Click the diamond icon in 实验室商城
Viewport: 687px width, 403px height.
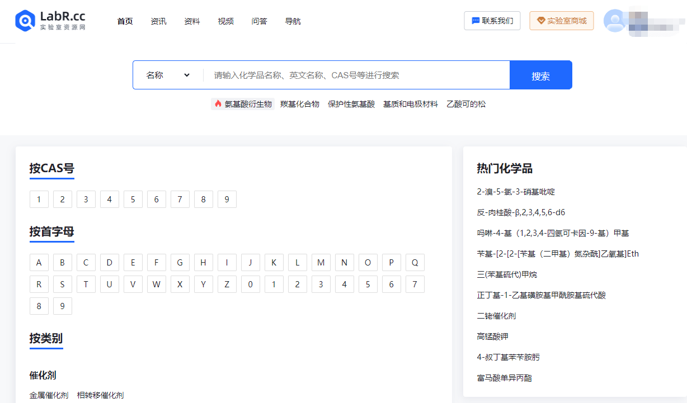point(541,21)
